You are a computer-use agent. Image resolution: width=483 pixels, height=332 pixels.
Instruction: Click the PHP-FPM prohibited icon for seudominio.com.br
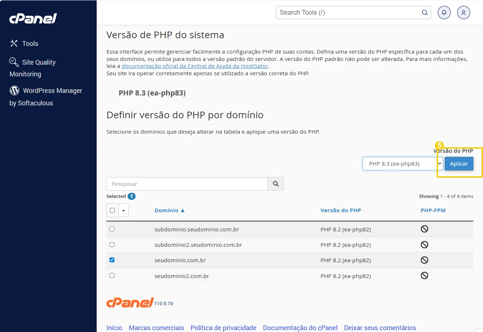425,260
